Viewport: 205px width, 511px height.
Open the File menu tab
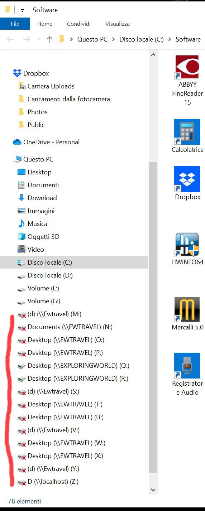pyautogui.click(x=15, y=24)
